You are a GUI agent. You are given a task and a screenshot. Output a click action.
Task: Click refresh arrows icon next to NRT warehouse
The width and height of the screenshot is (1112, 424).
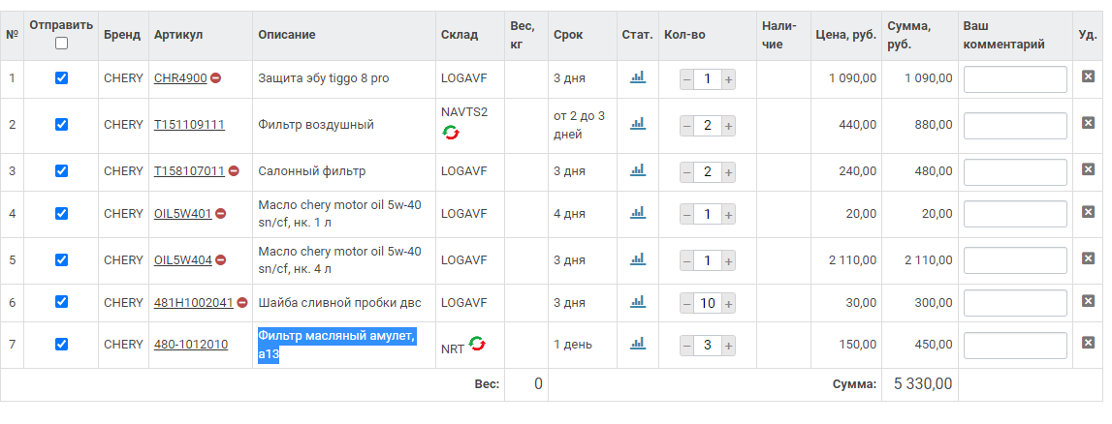click(477, 344)
